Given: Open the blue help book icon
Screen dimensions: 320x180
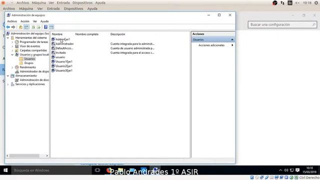Looking at the screenshot, I should (45, 27).
